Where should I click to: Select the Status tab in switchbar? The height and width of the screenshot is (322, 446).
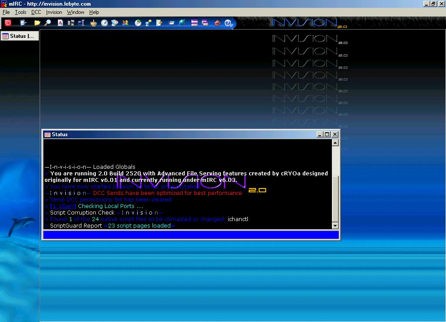(x=19, y=36)
